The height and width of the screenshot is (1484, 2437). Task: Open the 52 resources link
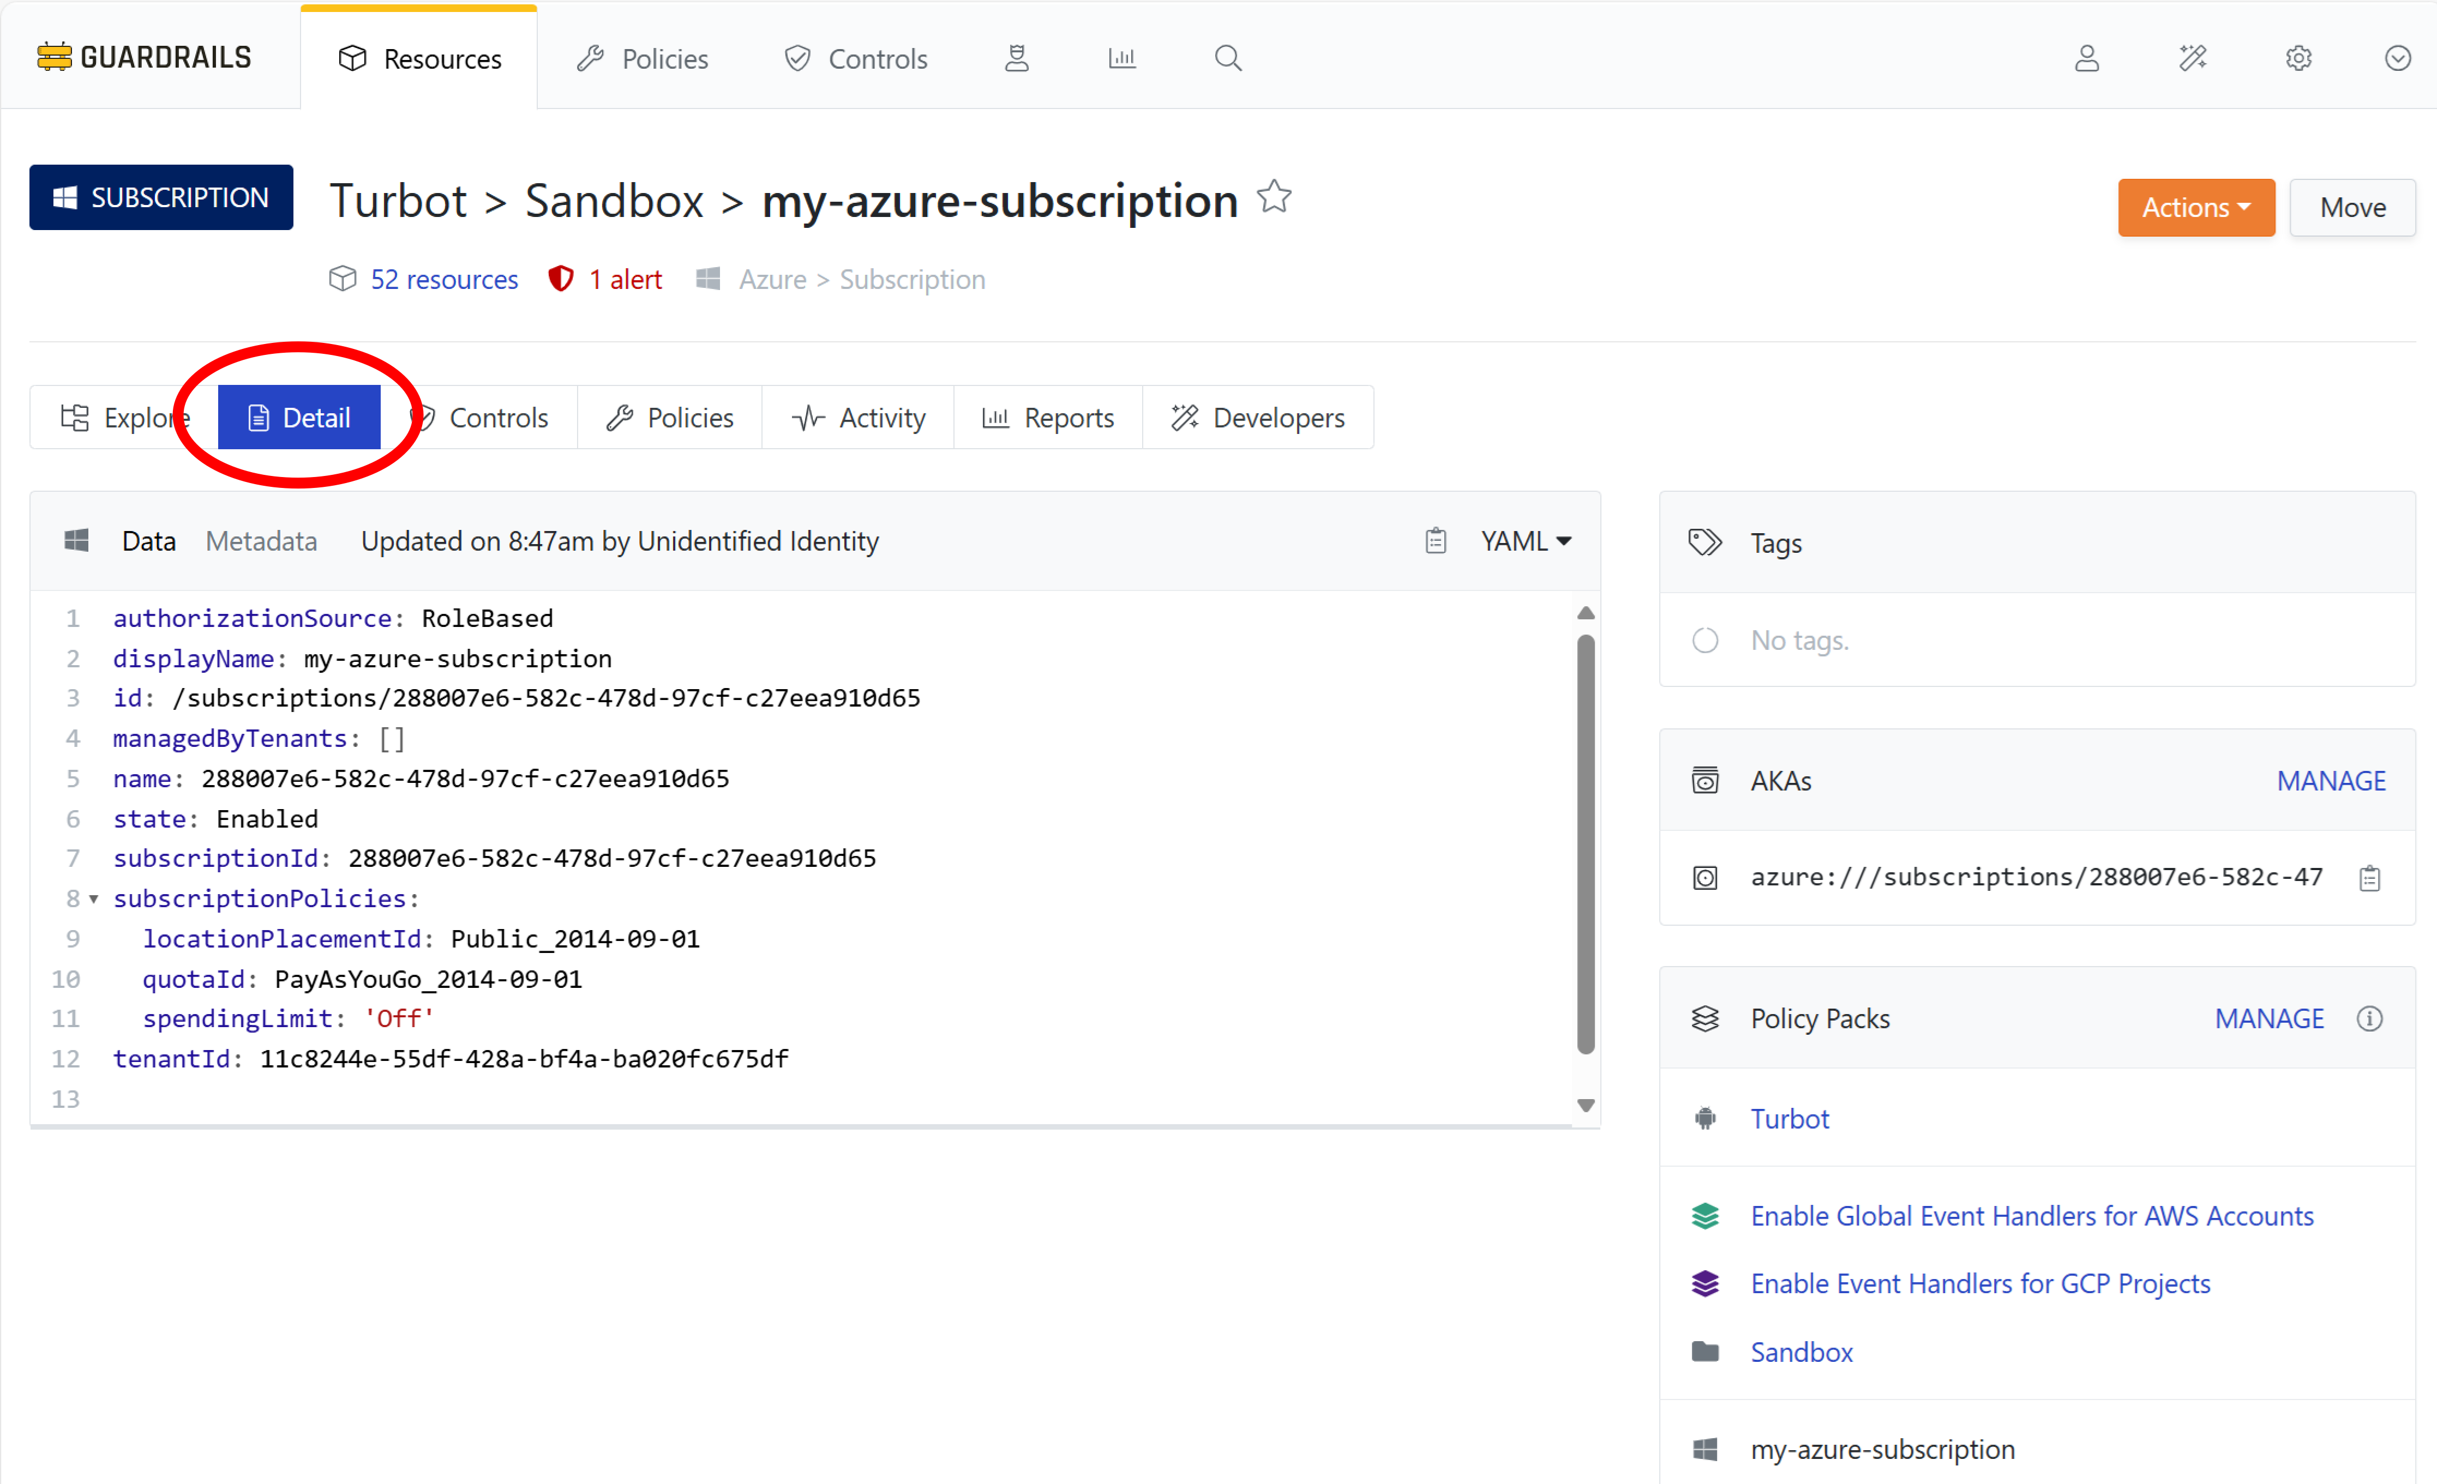443,280
